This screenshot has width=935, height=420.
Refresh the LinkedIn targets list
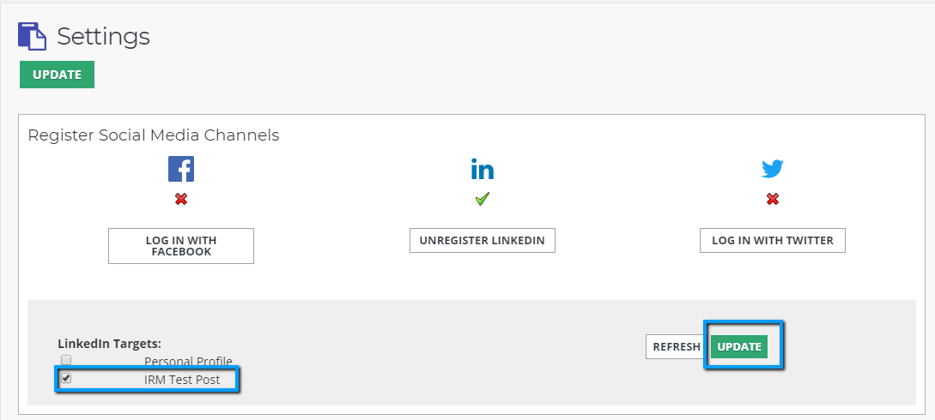click(x=677, y=346)
